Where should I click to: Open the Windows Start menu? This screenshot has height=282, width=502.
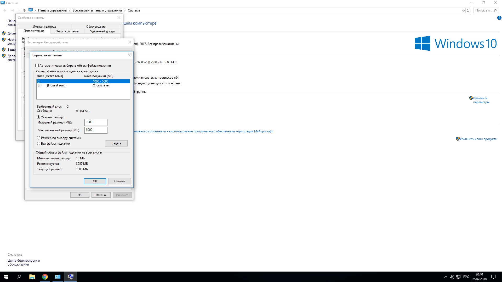click(x=6, y=277)
